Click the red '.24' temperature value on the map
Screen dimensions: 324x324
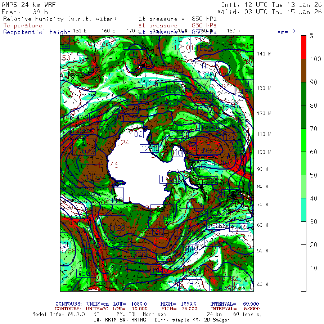[x=123, y=143]
